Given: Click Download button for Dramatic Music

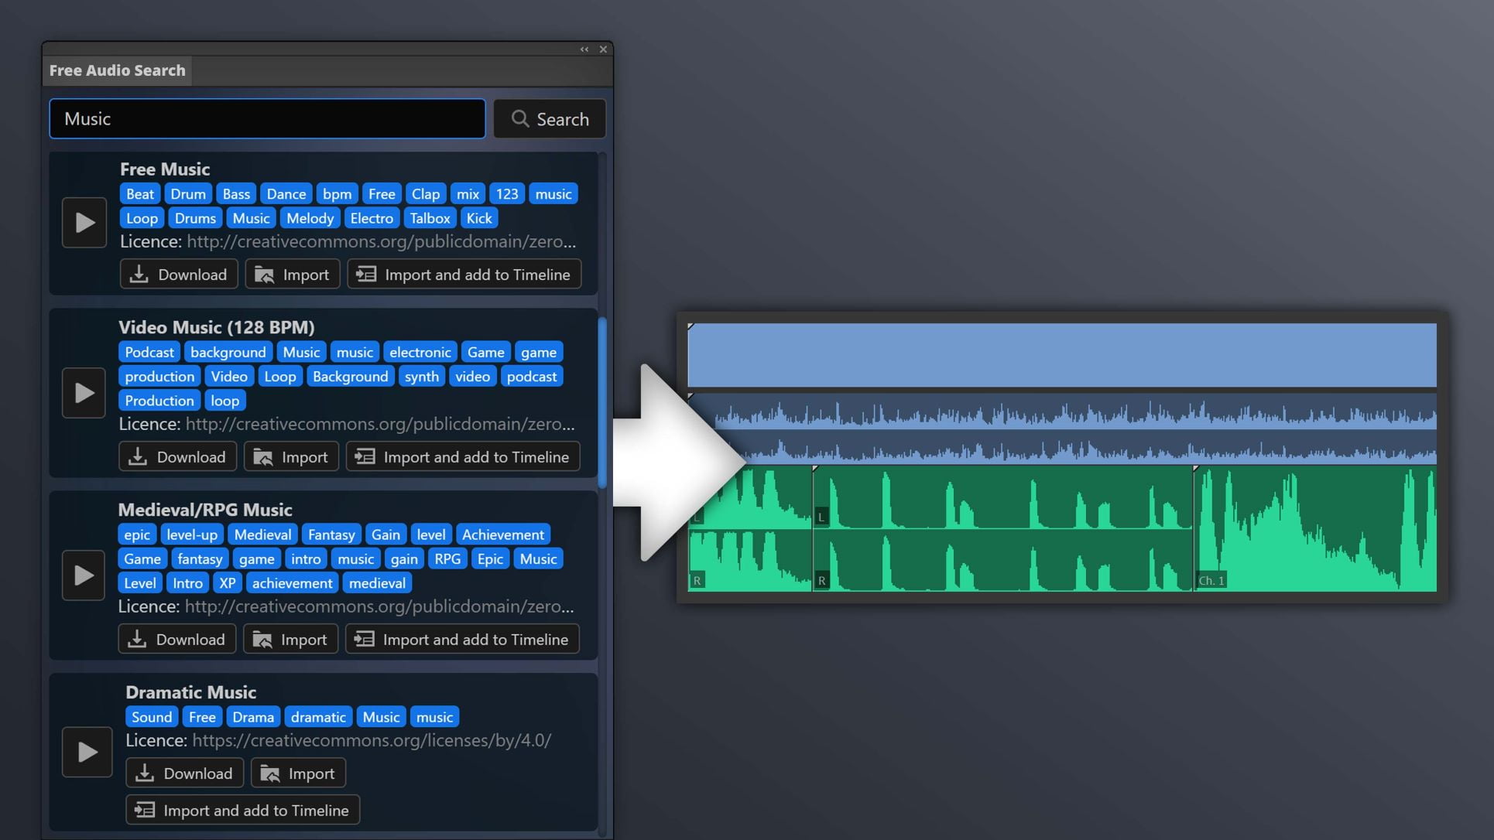Looking at the screenshot, I should coord(185,772).
